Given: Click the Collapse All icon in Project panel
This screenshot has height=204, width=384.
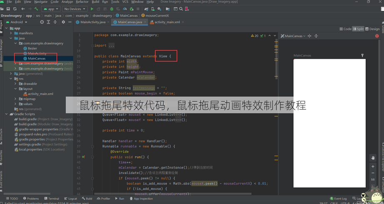Looking at the screenshot, I should click(x=55, y=22).
